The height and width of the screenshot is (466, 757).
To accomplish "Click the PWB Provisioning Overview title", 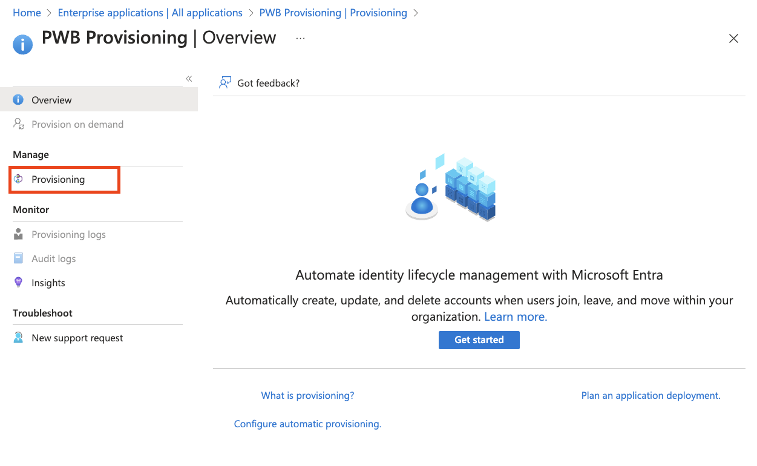I will (159, 38).
